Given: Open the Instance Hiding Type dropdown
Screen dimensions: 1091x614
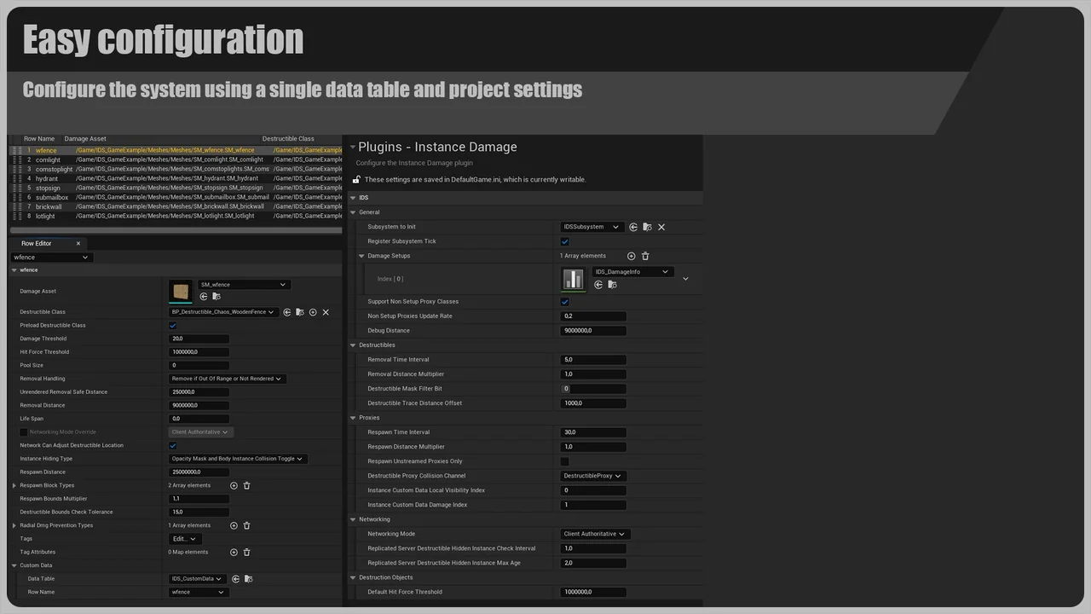Looking at the screenshot, I should 237,458.
